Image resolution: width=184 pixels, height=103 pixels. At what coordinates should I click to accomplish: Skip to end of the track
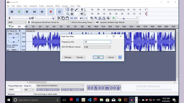point(42,12)
